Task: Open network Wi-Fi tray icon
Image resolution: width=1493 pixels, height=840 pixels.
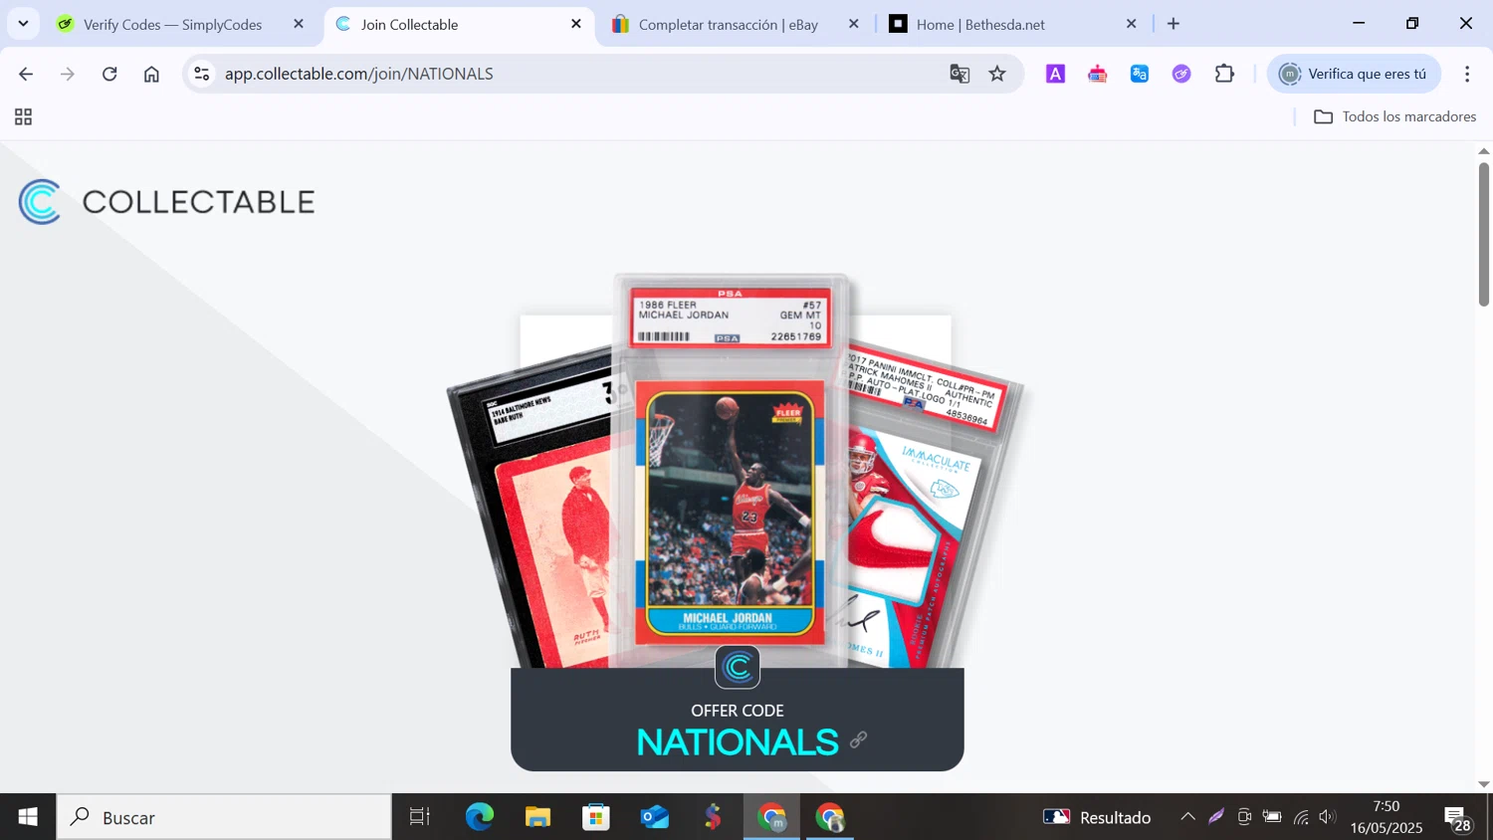Action: 1301,817
